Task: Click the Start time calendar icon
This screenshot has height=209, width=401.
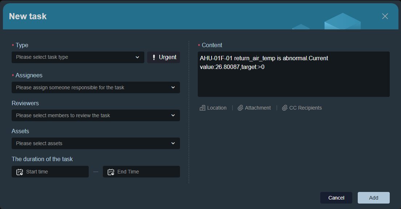Action: (20, 172)
